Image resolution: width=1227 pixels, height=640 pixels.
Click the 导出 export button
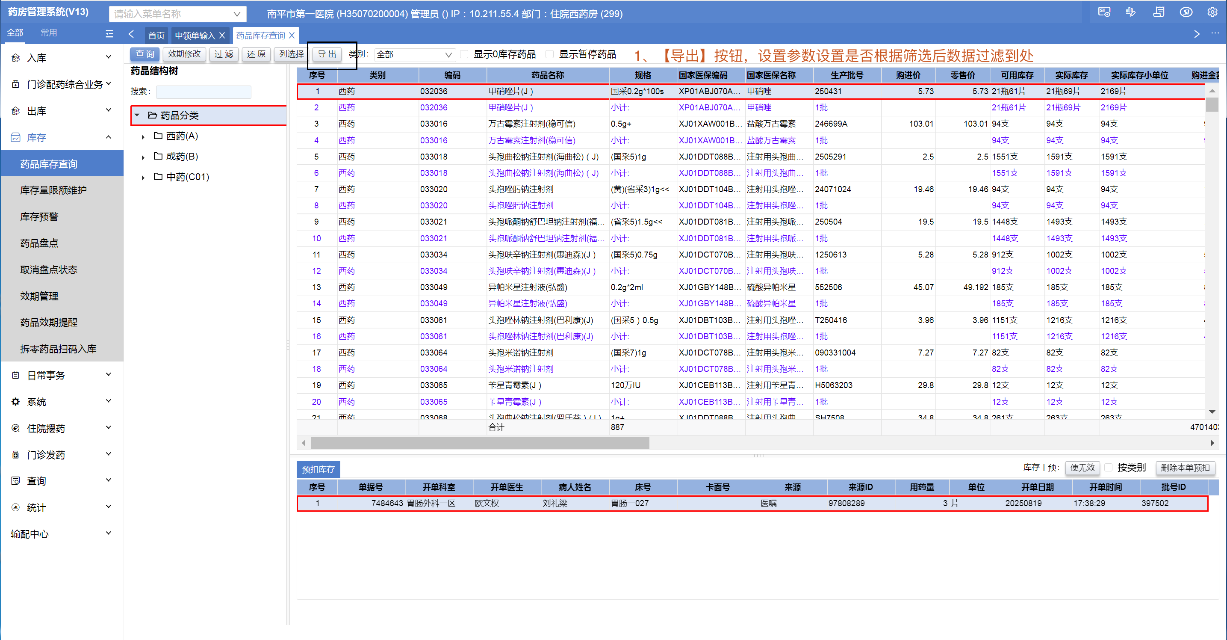click(x=327, y=54)
